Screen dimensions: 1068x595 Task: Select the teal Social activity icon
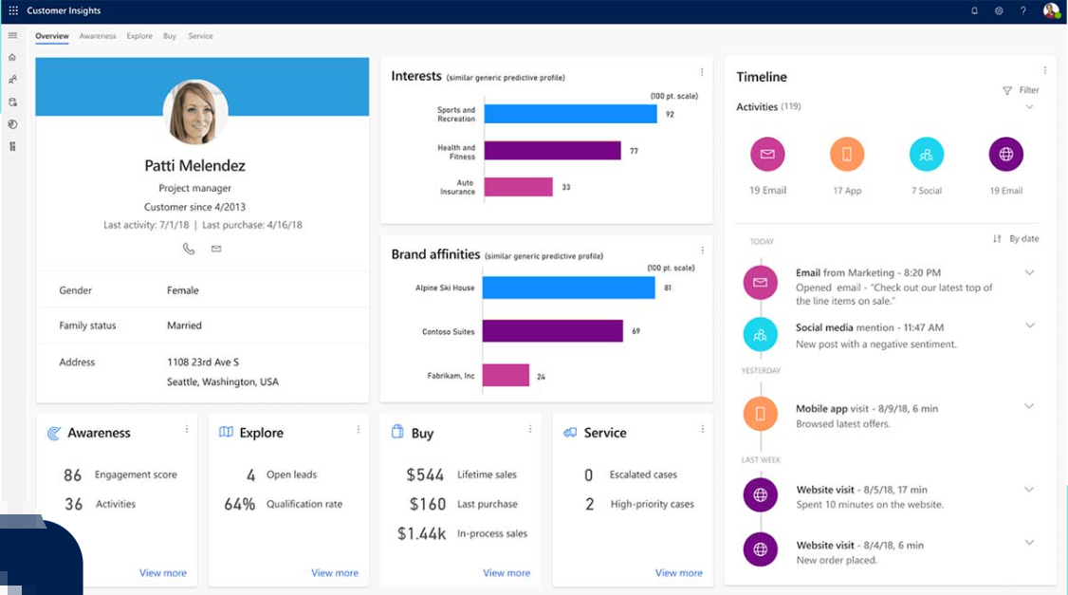point(927,154)
